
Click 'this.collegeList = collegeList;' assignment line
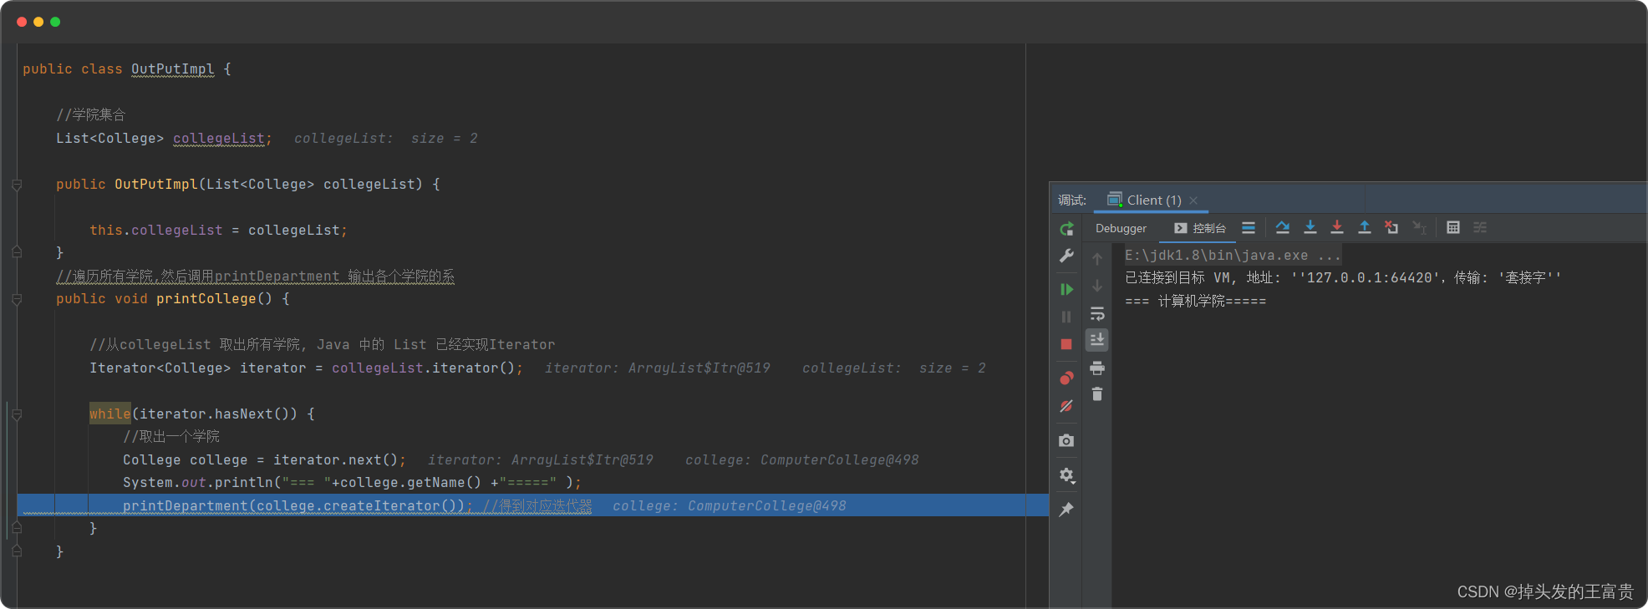218,230
